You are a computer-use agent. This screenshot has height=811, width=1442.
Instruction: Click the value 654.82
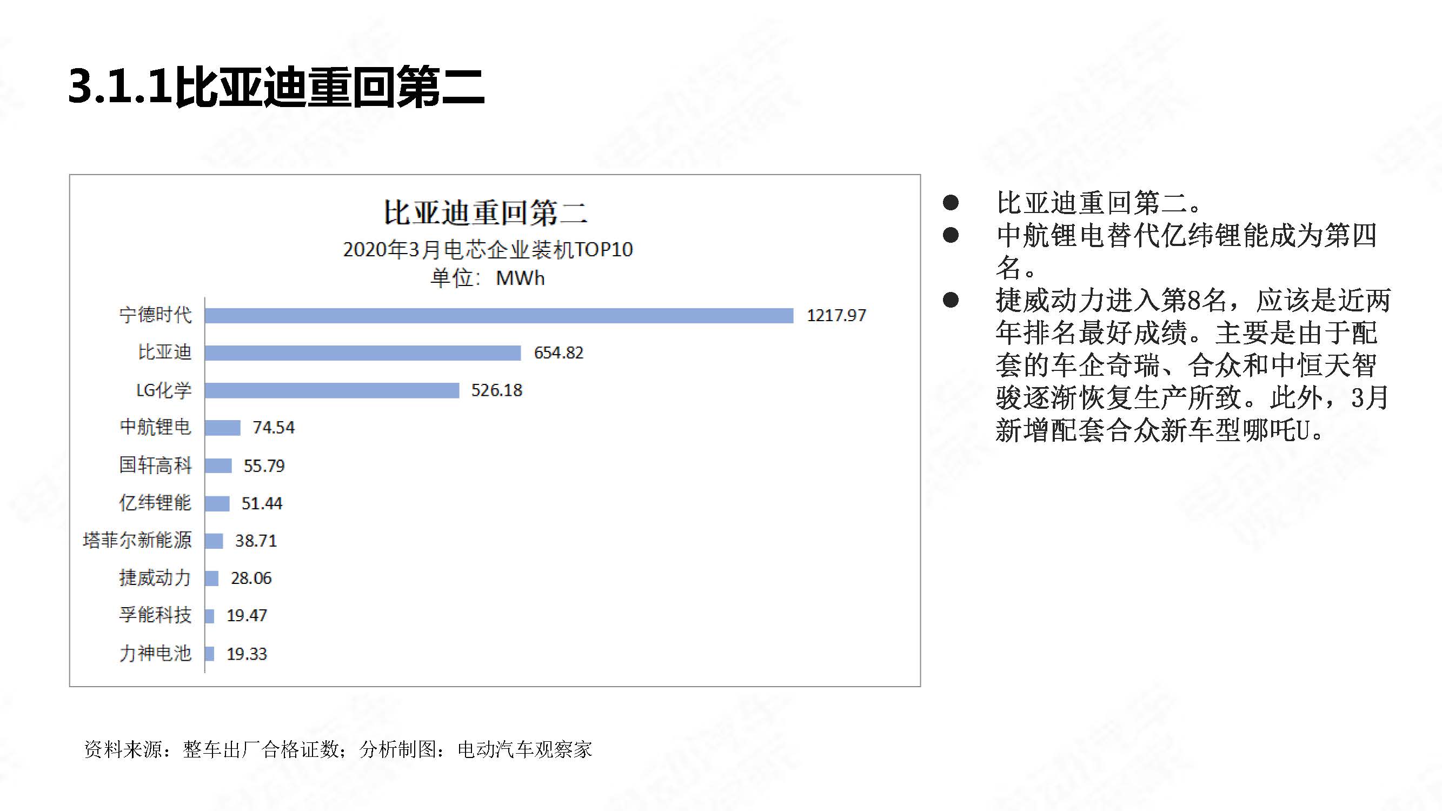pos(558,353)
